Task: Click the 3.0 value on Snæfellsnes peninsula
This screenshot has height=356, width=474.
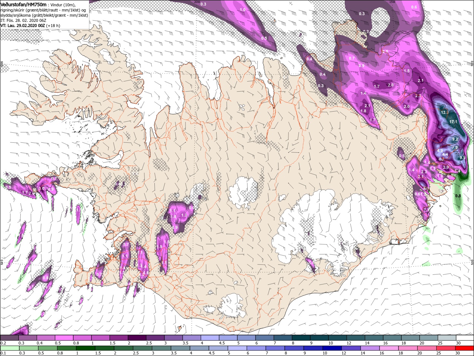Action: 41,189
